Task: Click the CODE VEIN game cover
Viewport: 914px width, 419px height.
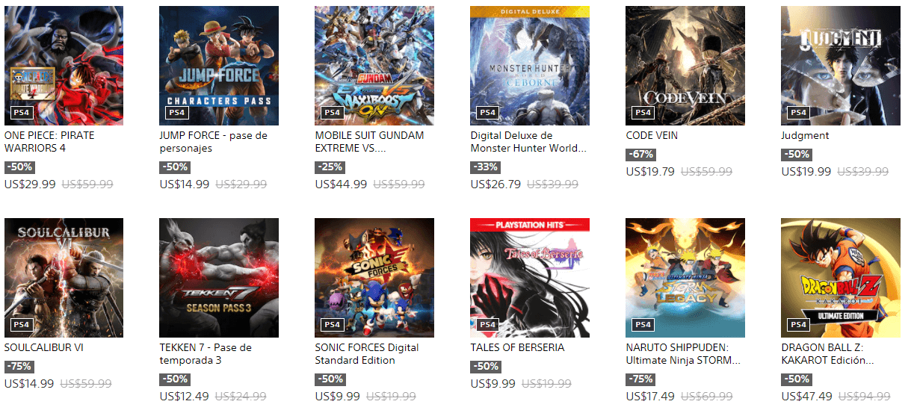Action: (685, 66)
